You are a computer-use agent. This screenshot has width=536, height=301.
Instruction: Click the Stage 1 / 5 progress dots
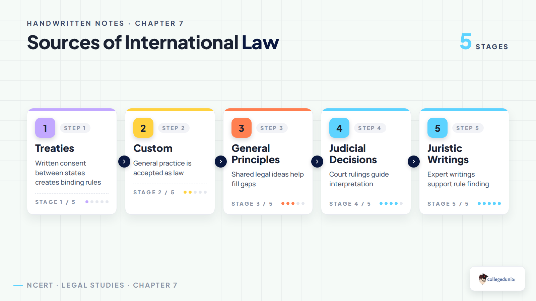pyautogui.click(x=97, y=202)
